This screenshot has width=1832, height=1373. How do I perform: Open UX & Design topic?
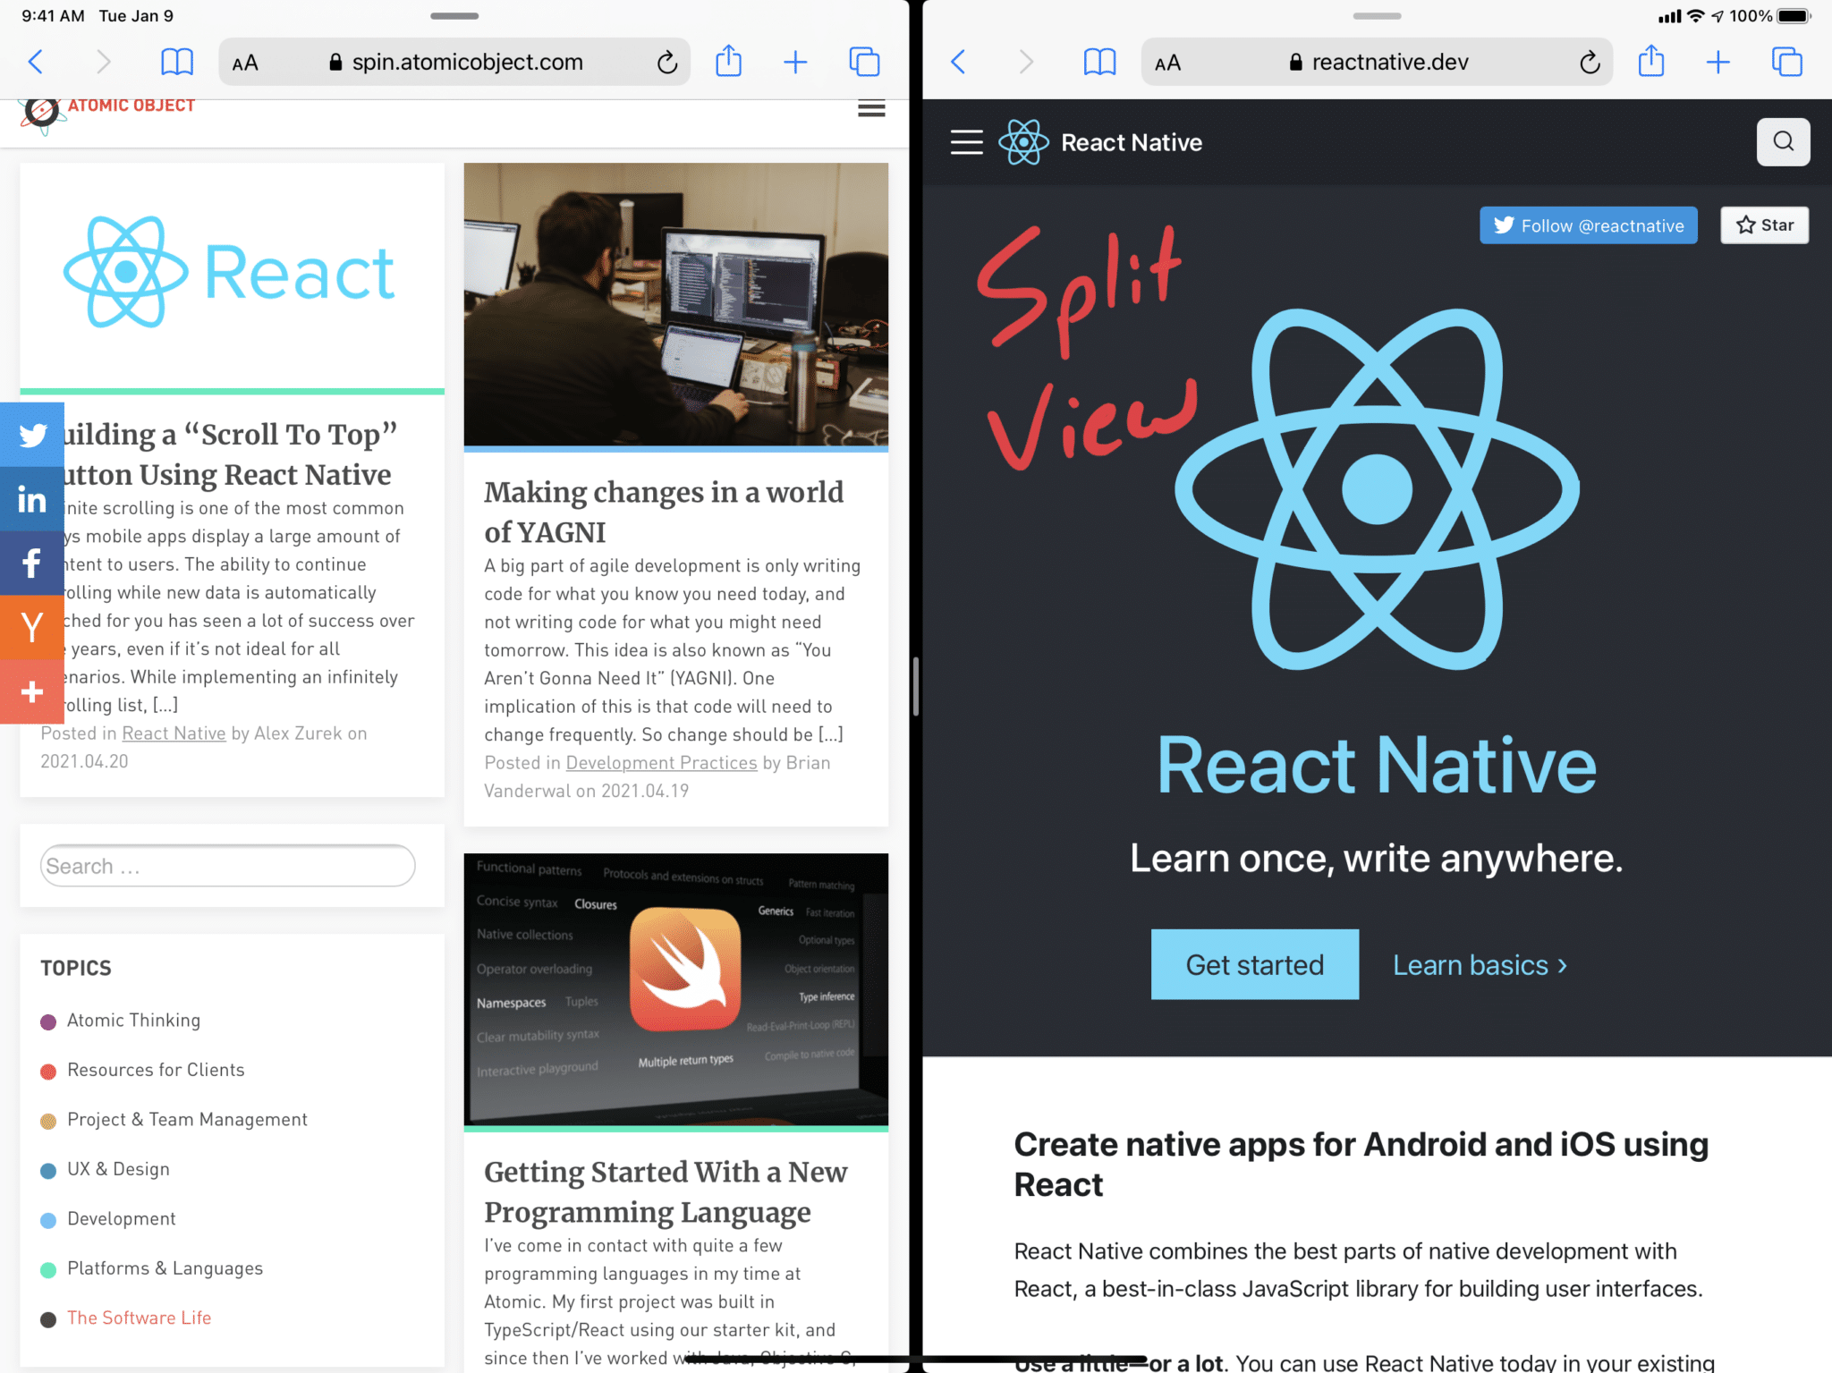coord(118,1169)
